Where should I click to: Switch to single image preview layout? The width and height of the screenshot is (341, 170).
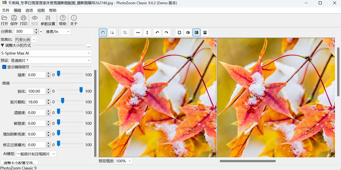pos(179,32)
